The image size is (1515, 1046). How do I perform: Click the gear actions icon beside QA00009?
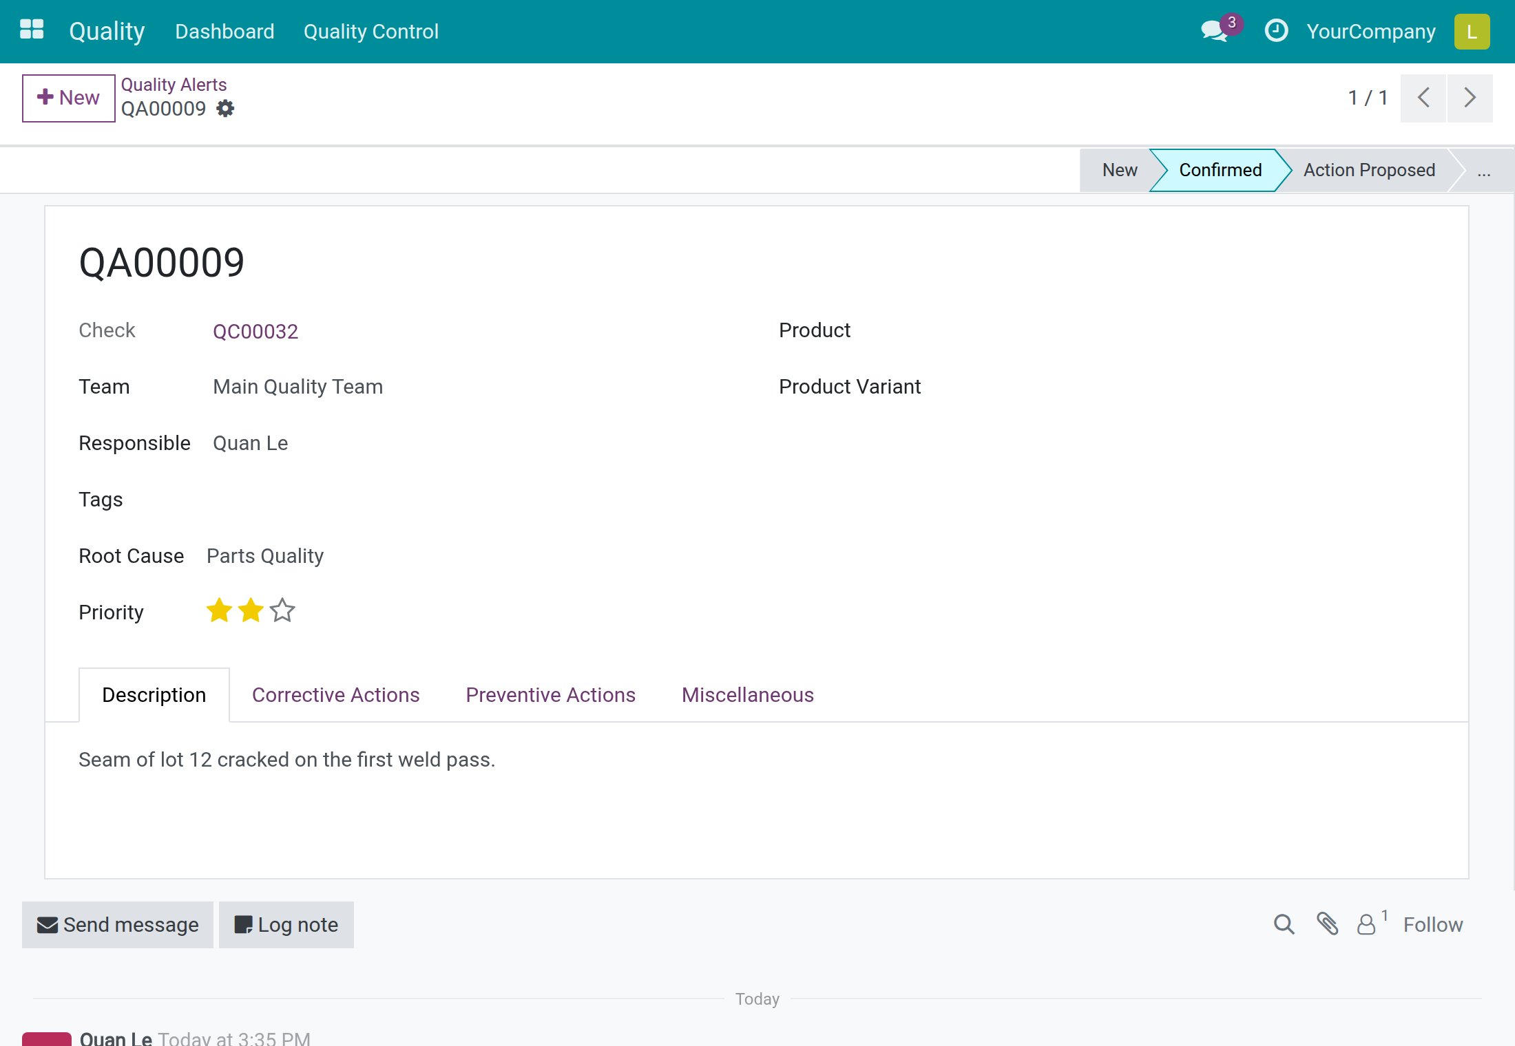225,109
